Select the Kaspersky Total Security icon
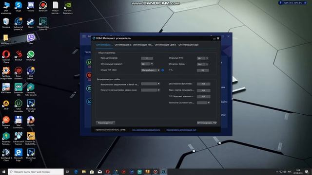The image size is (312, 175). (31, 89)
